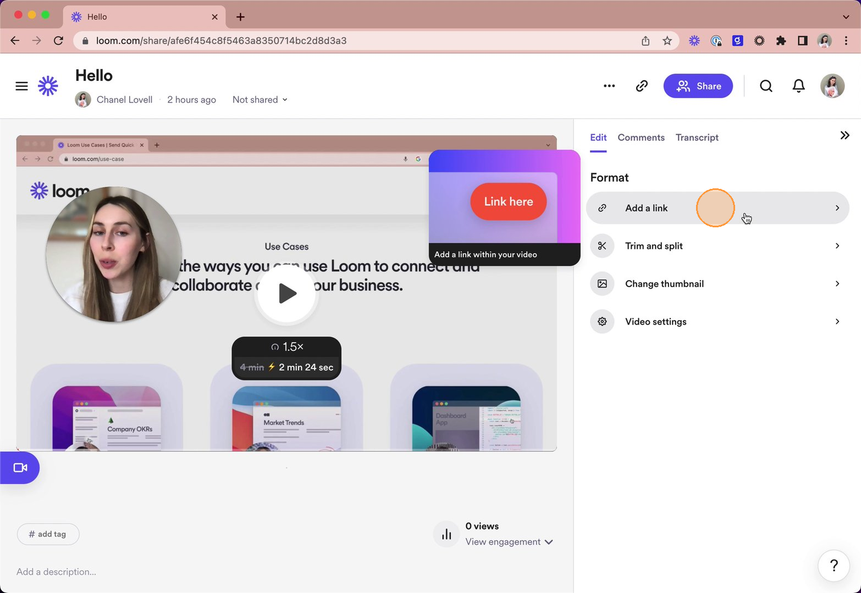861x593 pixels.
Task: Click the Grammarly extension icon
Action: pyautogui.click(x=738, y=41)
